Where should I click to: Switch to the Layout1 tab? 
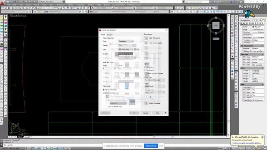tap(27, 137)
